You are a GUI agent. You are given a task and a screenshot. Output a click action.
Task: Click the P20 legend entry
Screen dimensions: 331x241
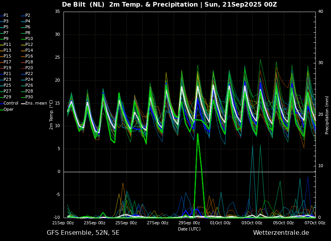click(27, 68)
